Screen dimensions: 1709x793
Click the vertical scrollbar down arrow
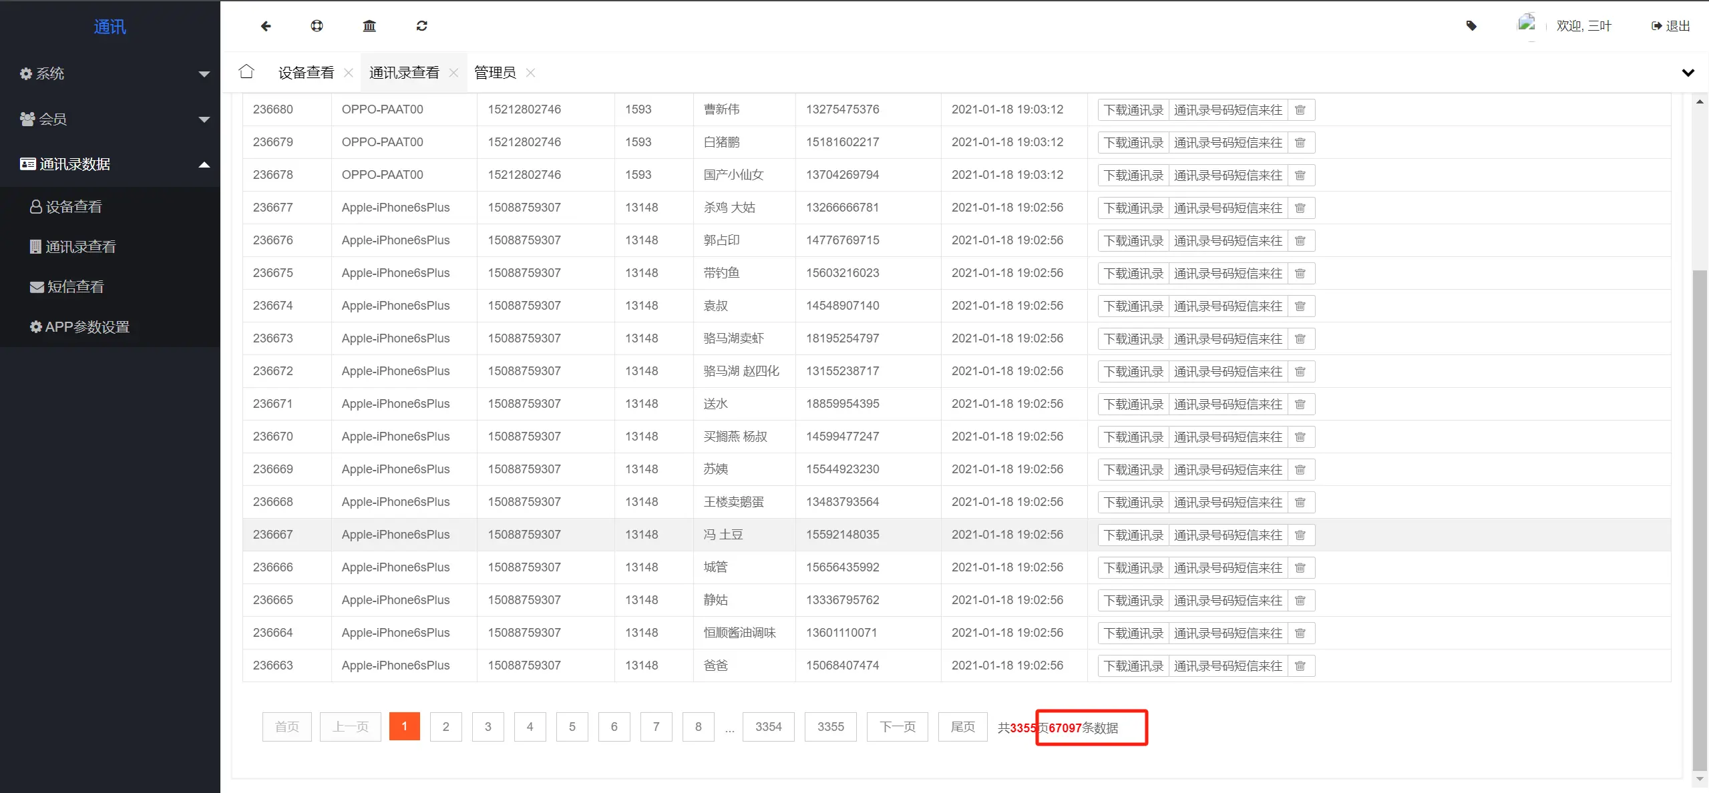point(1700,779)
